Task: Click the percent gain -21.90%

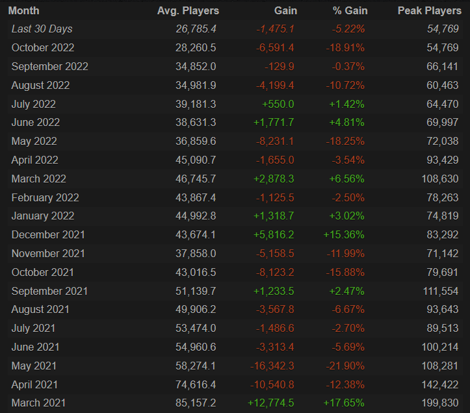Action: (x=345, y=366)
